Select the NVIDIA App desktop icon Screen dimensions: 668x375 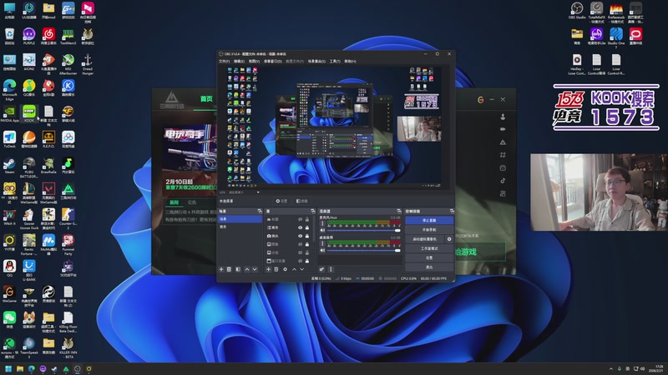9,113
